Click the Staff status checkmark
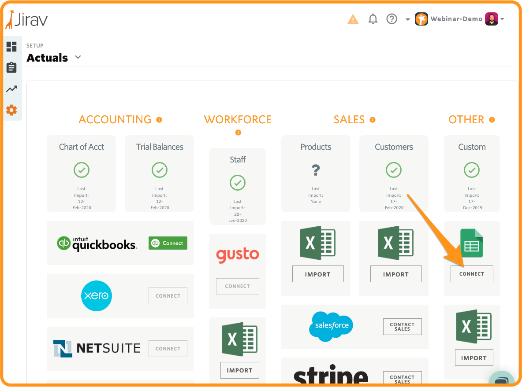The image size is (522, 387). pyautogui.click(x=238, y=183)
